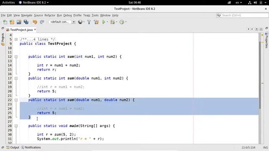This screenshot has width=269, height=151.
Task: Click the Undo toolbar icon
Action: click(35, 22)
